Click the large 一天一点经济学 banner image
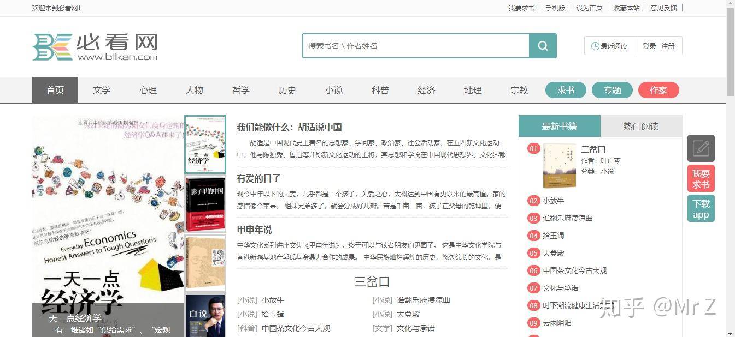Image resolution: width=735 pixels, height=337 pixels. [x=108, y=226]
